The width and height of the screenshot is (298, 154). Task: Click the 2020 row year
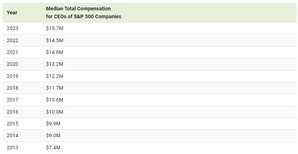pos(13,64)
